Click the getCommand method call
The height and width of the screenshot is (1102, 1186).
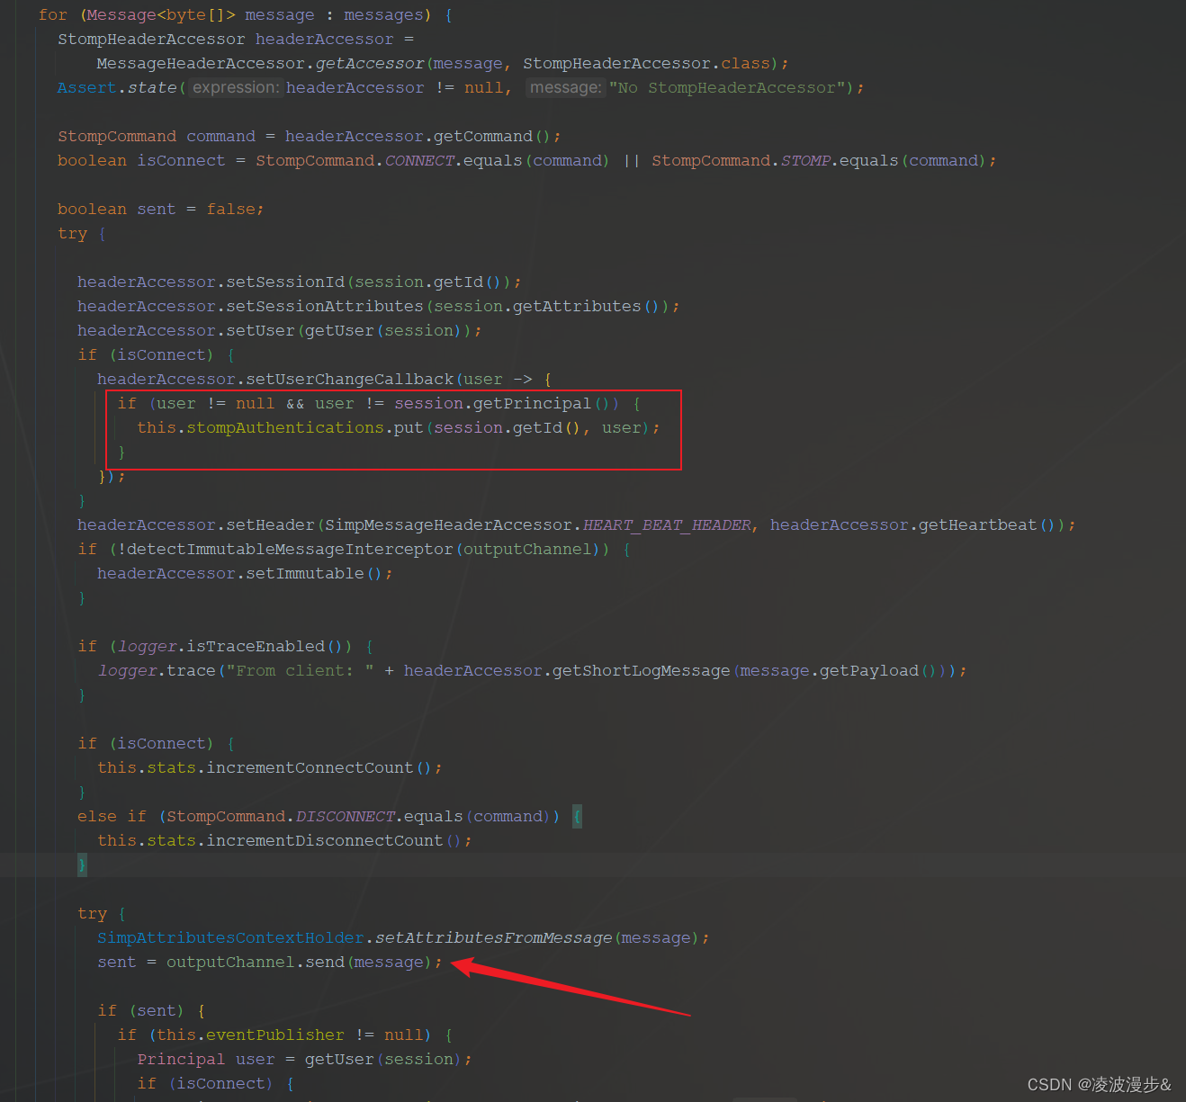click(482, 136)
